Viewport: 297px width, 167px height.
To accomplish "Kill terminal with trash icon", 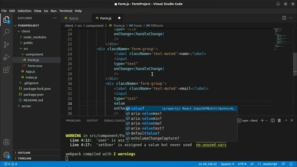I will [x=279, y=121].
